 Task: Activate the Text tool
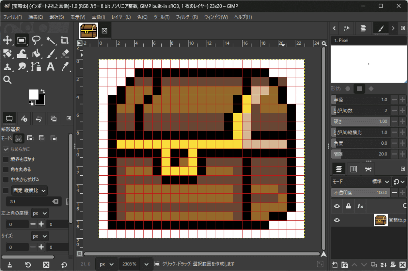[x=51, y=67]
